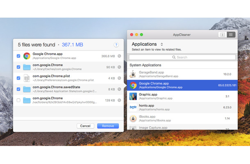250x164 pixels.
Task: Click the magnifier beside the 90 KB entry
Action: (119, 67)
